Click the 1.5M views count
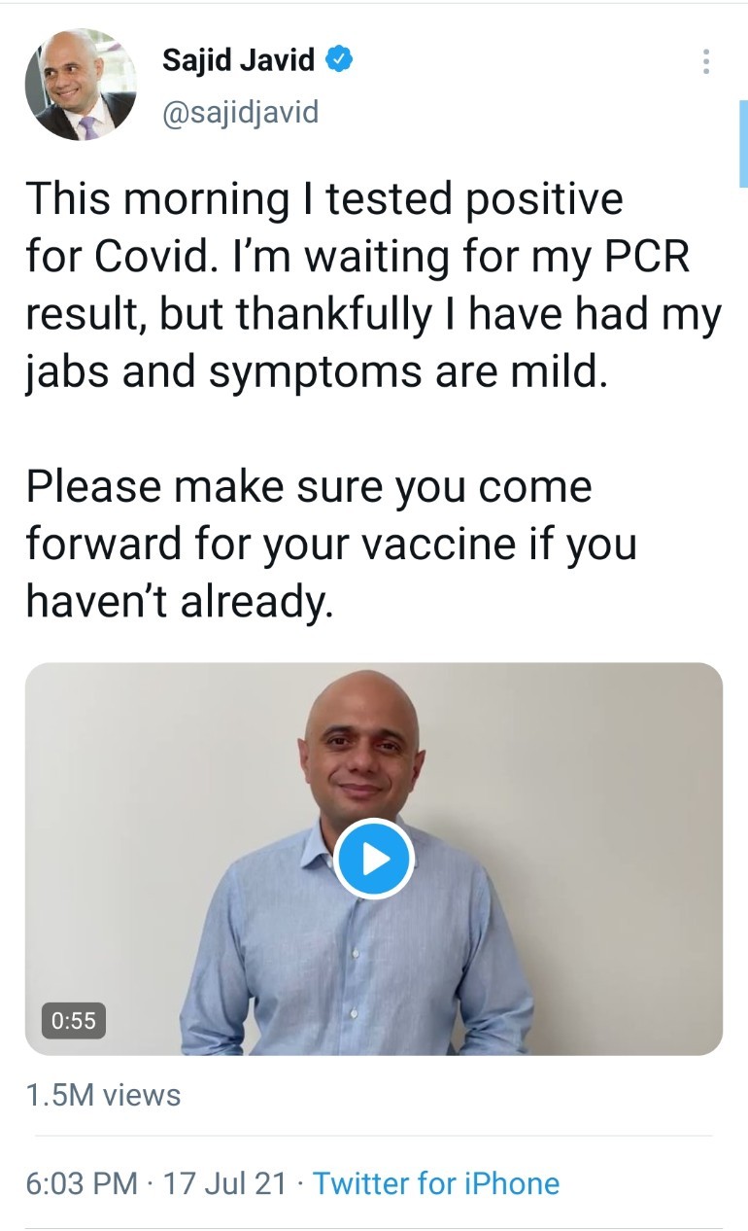 click(x=103, y=1095)
